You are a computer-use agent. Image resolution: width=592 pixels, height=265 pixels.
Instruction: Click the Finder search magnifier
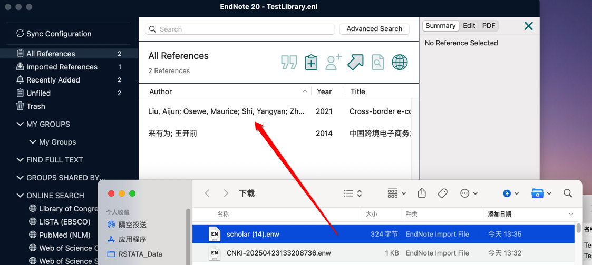pos(567,193)
